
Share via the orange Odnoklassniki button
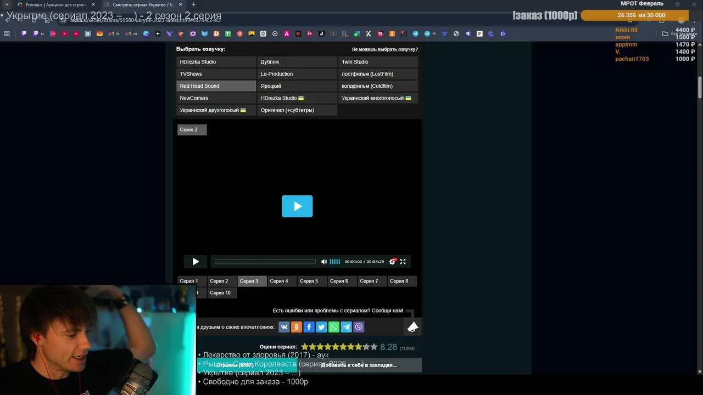point(297,327)
